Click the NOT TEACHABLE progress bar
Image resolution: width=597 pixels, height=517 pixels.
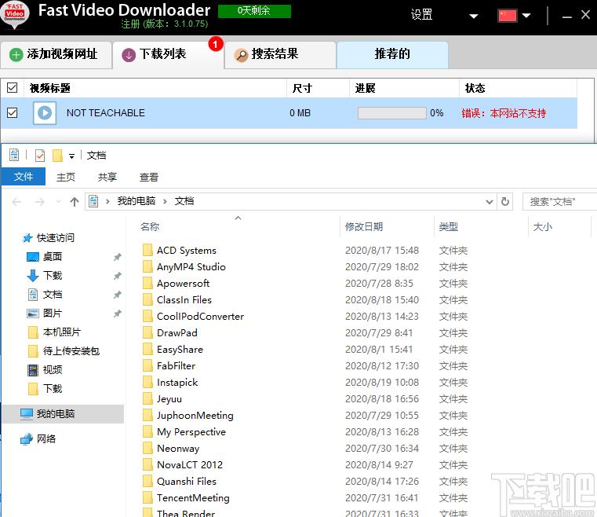point(391,113)
